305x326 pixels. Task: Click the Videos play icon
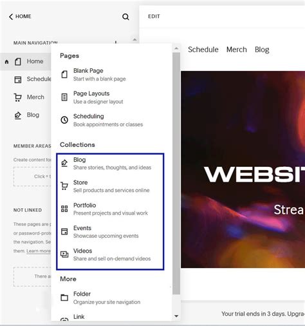pos(64,254)
